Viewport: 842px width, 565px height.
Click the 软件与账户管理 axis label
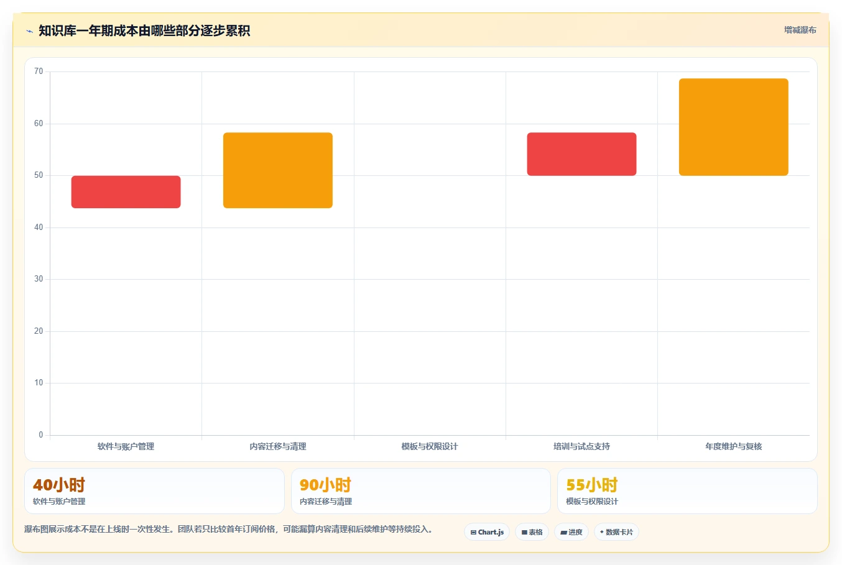click(126, 446)
